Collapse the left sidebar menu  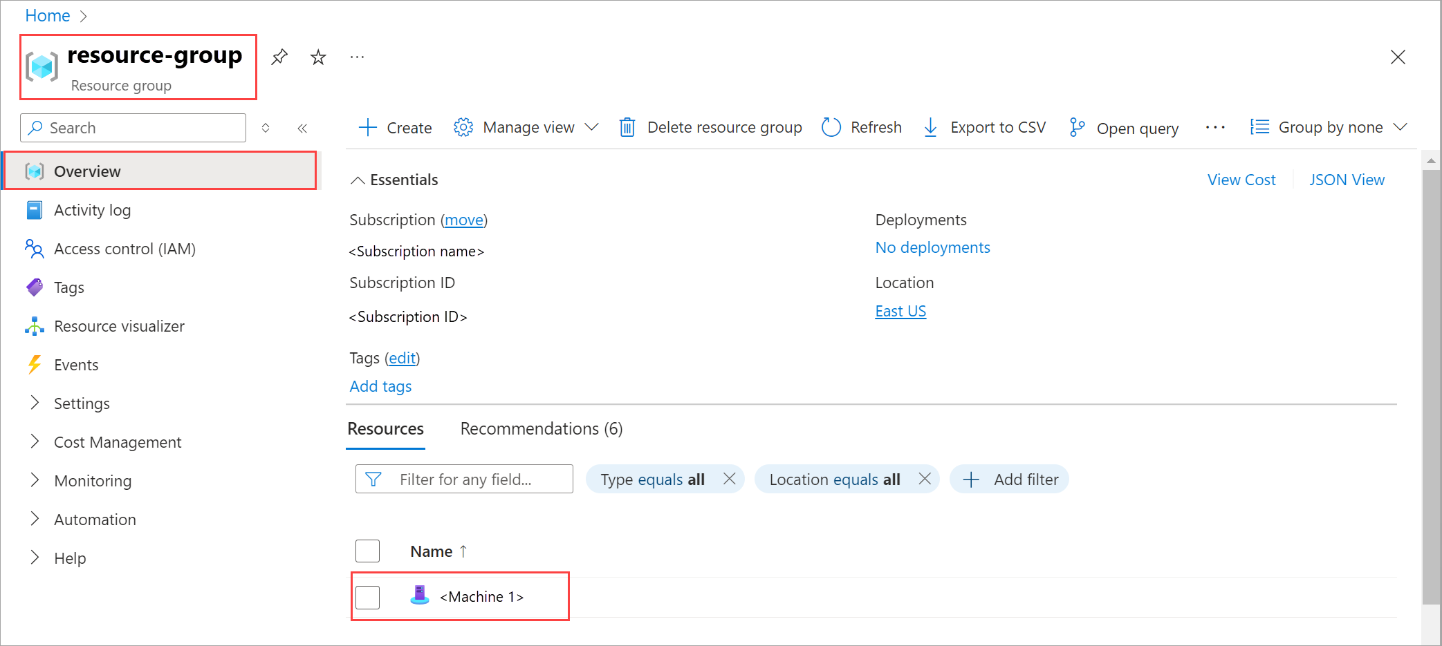[x=302, y=128]
